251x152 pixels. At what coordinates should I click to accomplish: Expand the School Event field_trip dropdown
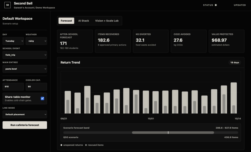pyautogui.click(x=25, y=55)
